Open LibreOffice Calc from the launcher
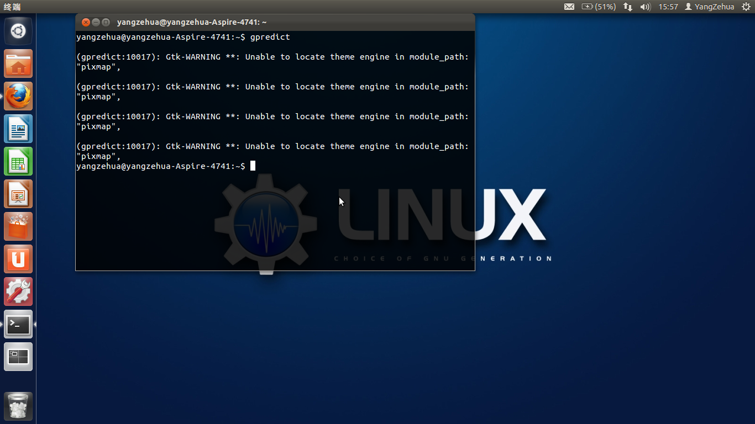Screen dimensions: 755x424 click(18, 161)
